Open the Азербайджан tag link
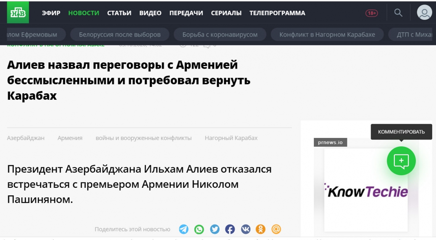This screenshot has width=436, height=240. point(26,138)
